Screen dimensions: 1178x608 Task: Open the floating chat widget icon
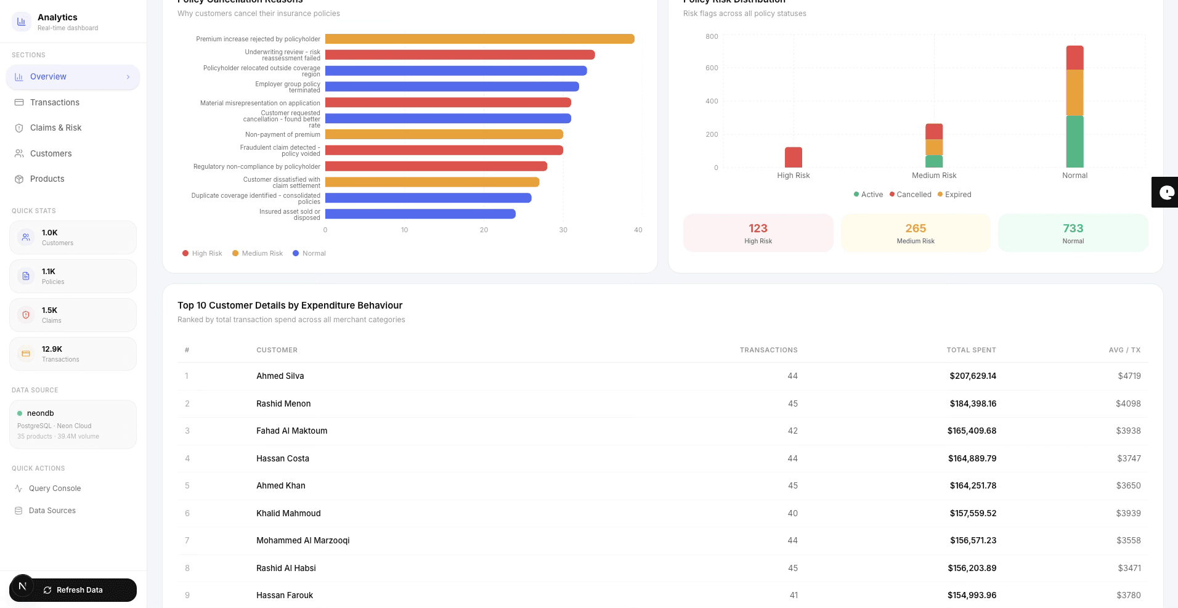coord(1166,192)
